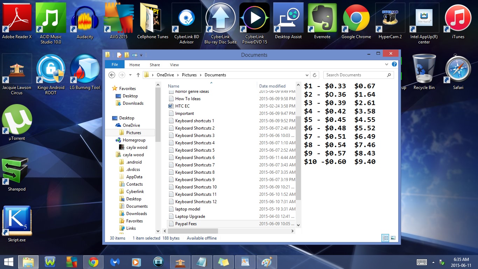Open the Home ribbon tab

point(135,65)
